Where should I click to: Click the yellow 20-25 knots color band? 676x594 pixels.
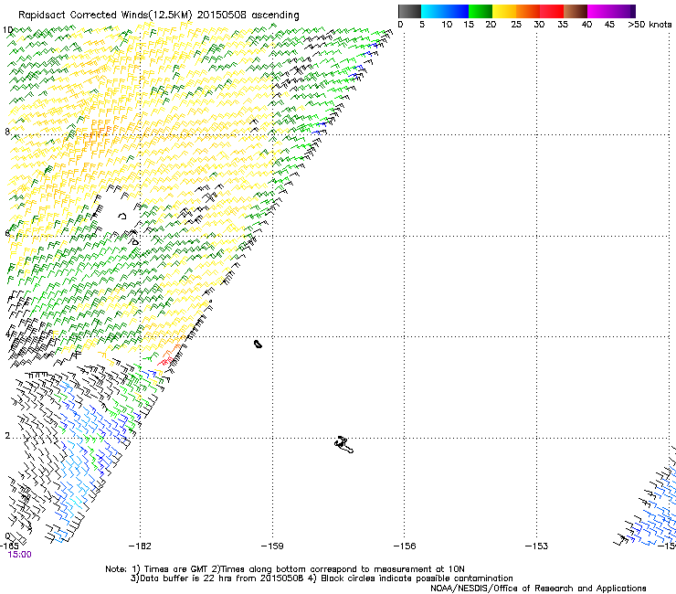pos(504,11)
